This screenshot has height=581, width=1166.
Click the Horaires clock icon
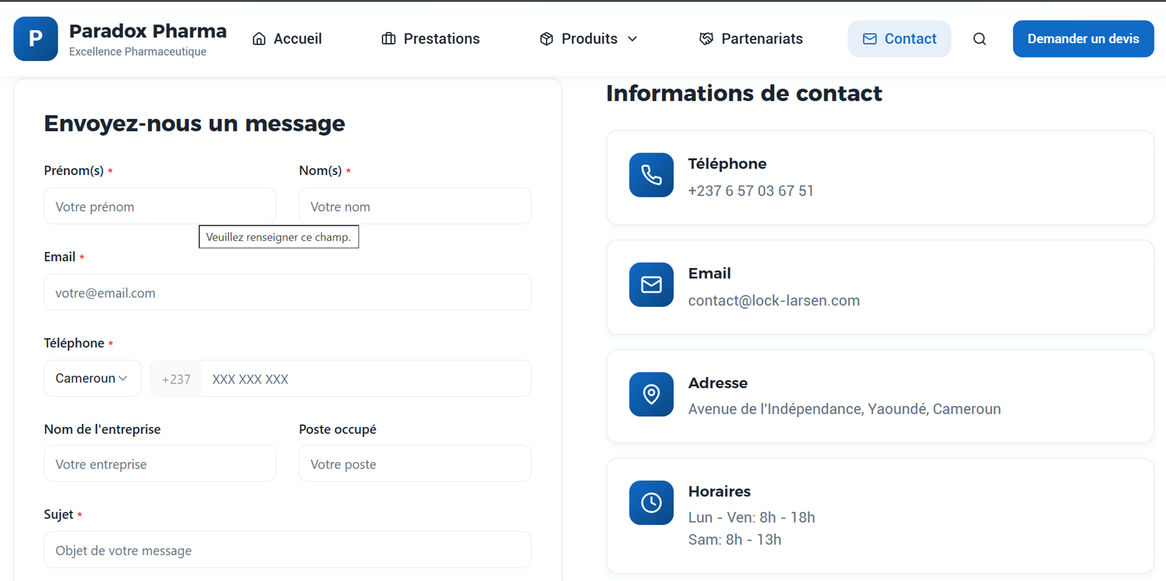point(651,502)
